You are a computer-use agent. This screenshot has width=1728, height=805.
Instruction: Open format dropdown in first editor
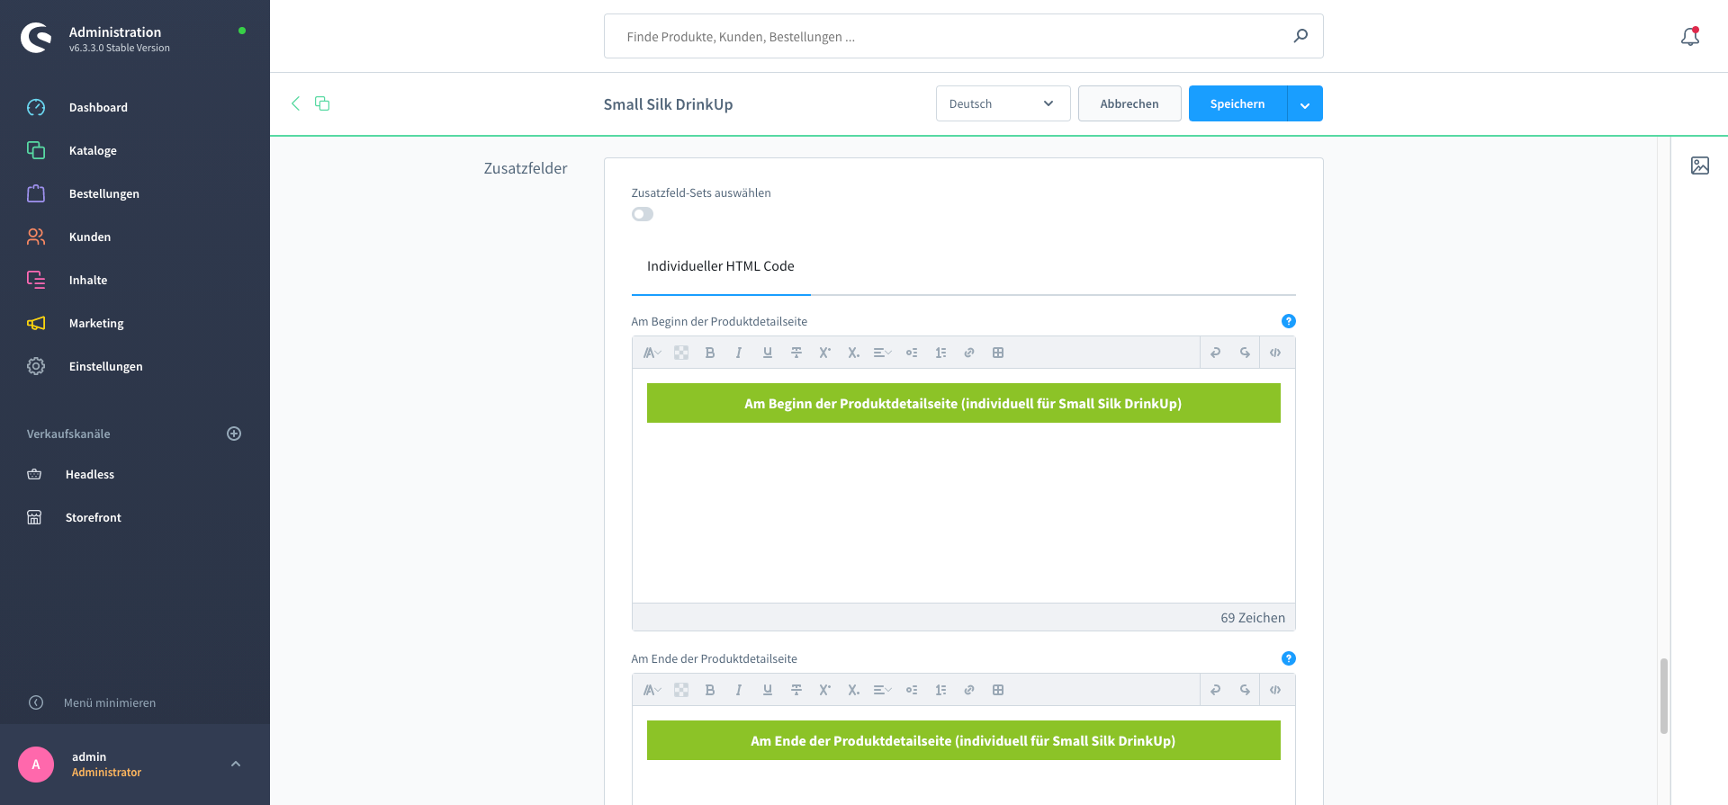(x=652, y=353)
